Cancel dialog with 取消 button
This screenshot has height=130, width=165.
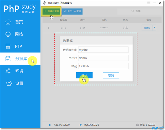(111, 75)
